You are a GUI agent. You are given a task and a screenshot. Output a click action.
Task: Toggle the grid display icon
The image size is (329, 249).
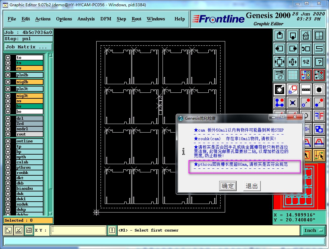[292, 75]
